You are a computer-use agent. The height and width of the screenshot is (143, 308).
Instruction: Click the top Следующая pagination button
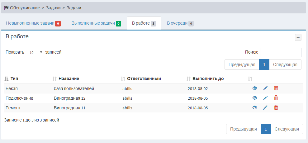point(285,64)
